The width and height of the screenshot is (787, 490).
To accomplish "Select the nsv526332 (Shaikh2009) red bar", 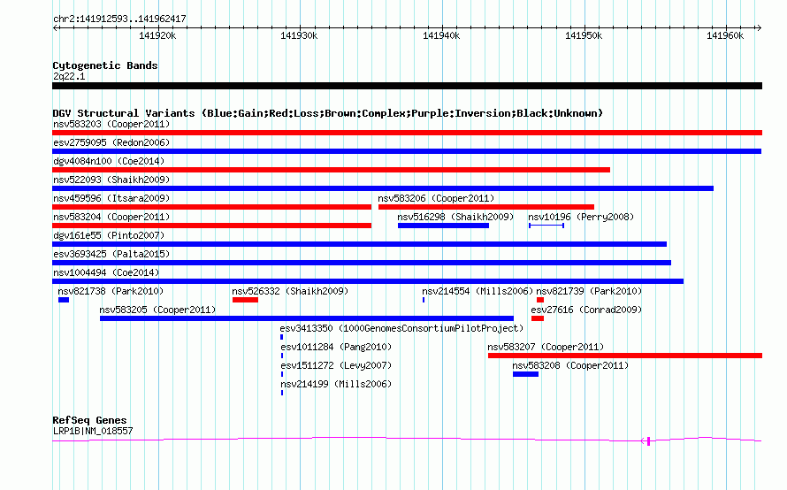I will tap(246, 300).
